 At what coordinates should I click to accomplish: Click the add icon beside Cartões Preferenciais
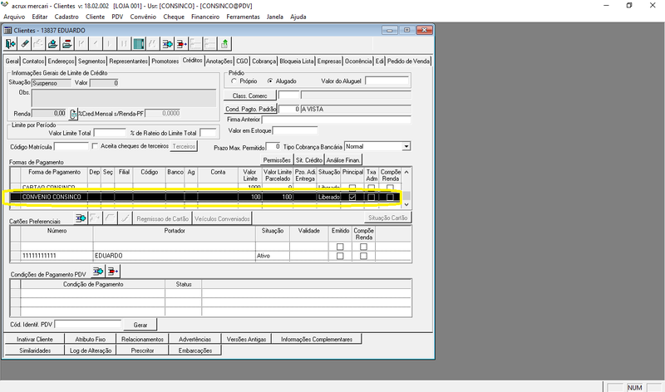81,218
